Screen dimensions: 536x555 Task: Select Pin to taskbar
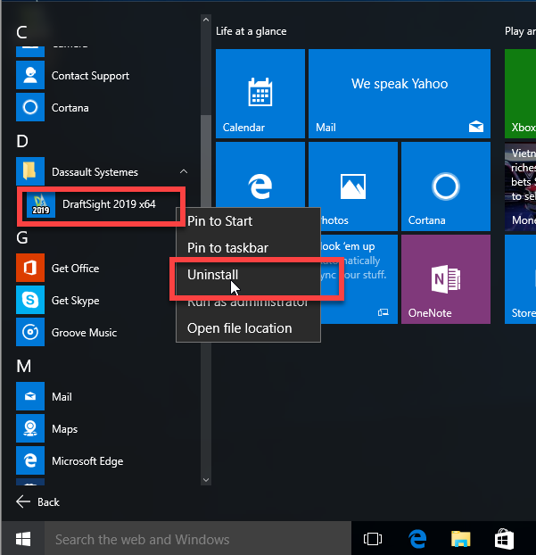248,248
